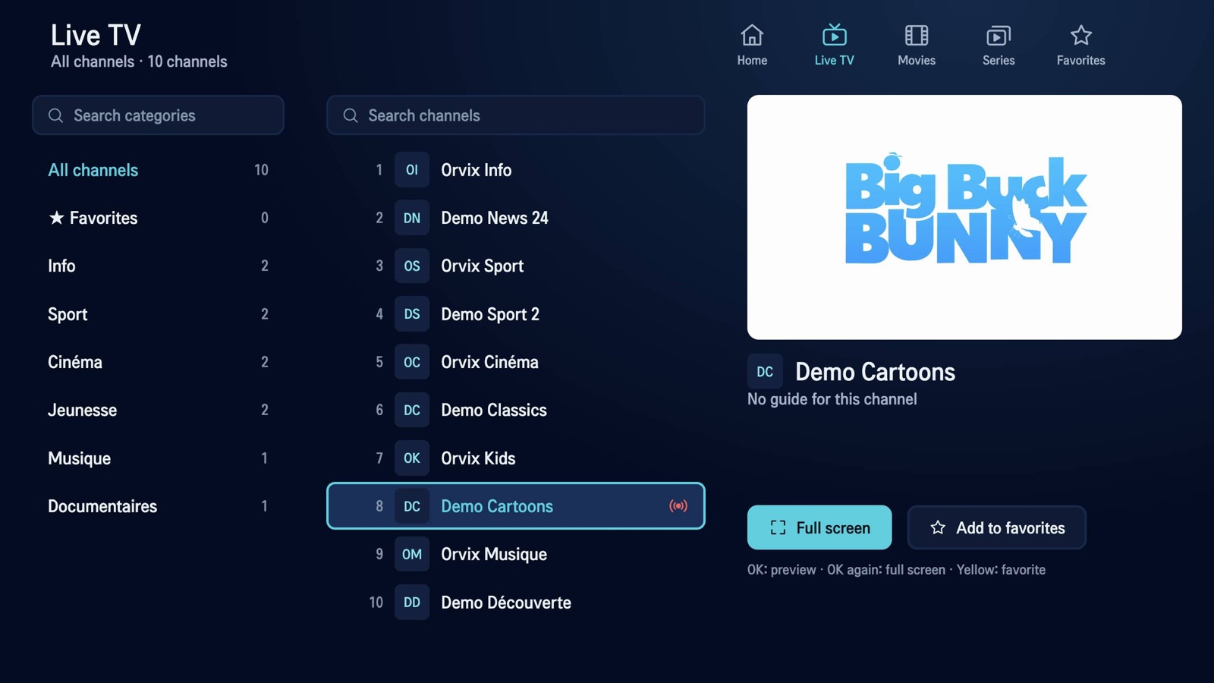Select the Demo Sport 2 channel name

[x=490, y=314]
